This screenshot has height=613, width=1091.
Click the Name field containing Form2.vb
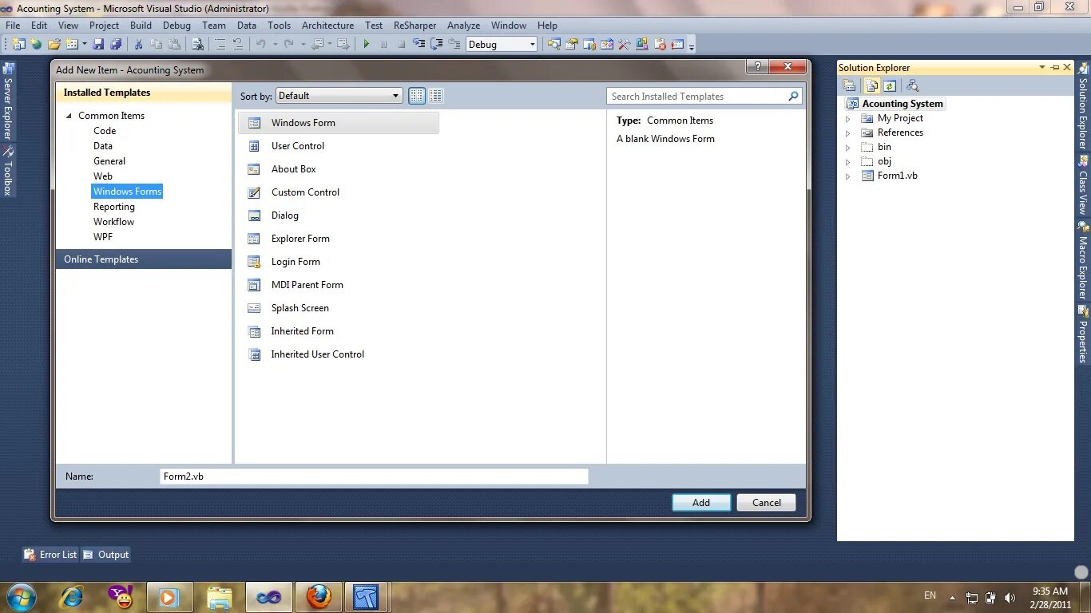pos(374,477)
